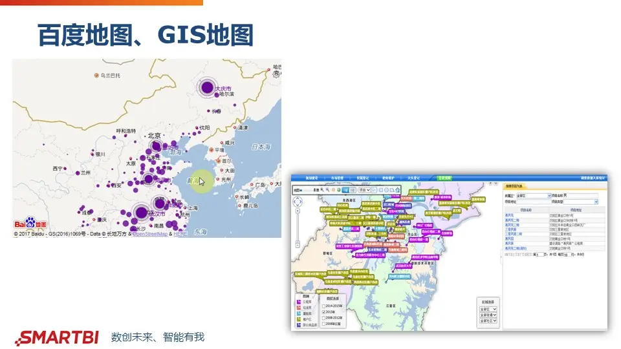Click the orange pan hand icon in GIS toolbar
621x349 pixels.
pyautogui.click(x=334, y=190)
